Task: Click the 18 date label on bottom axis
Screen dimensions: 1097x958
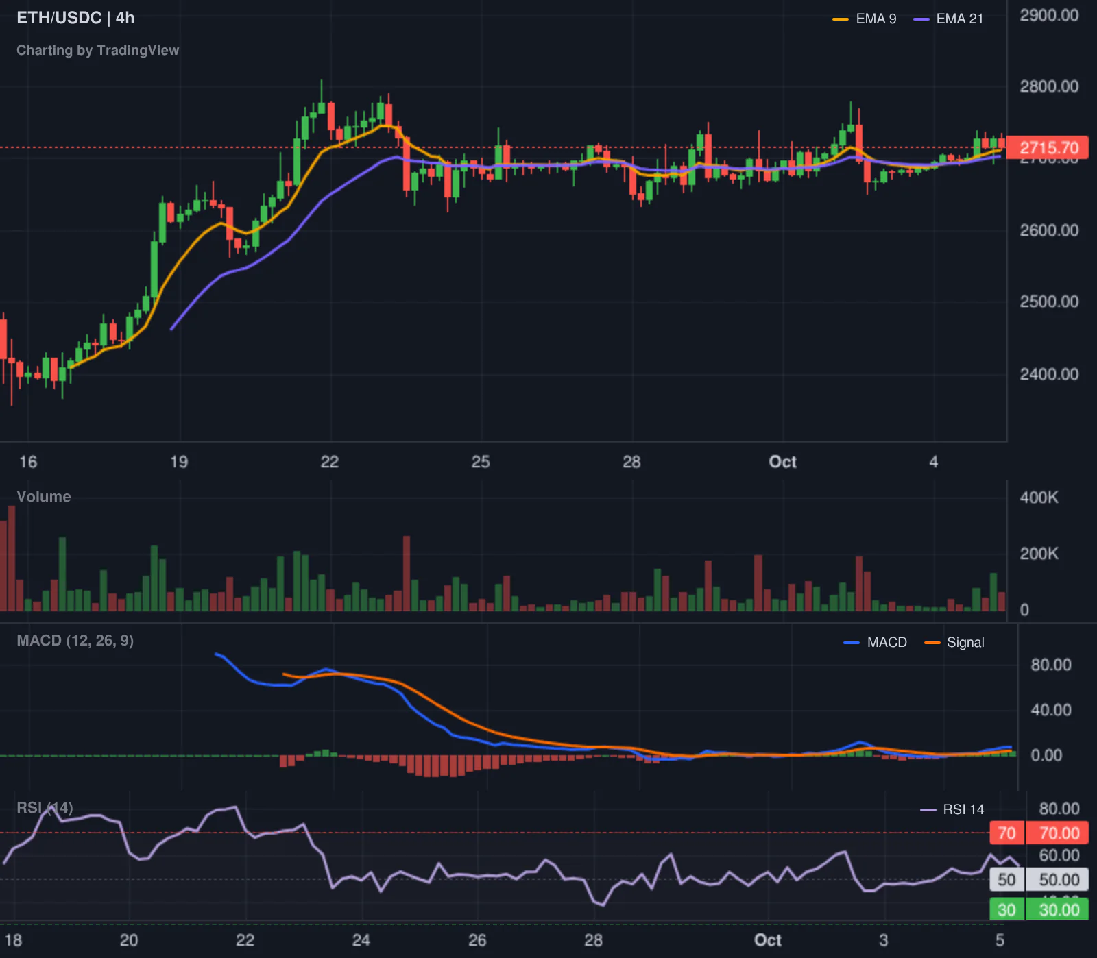Action: [13, 940]
